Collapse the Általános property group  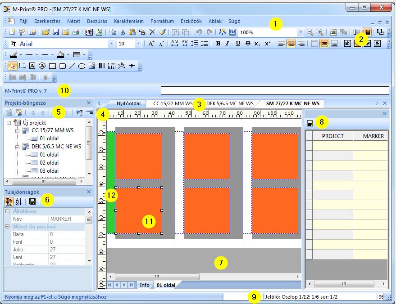click(x=8, y=211)
